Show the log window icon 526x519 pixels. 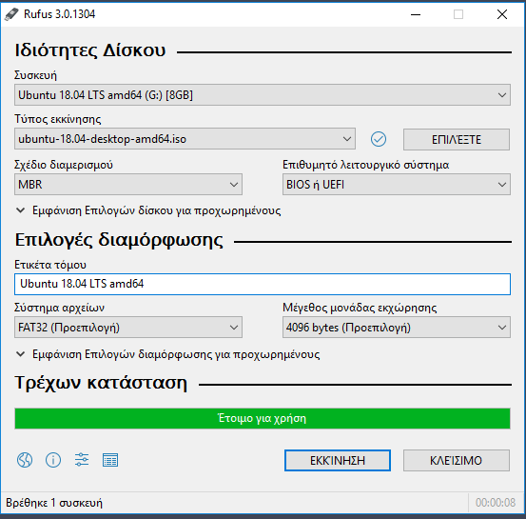[110, 460]
